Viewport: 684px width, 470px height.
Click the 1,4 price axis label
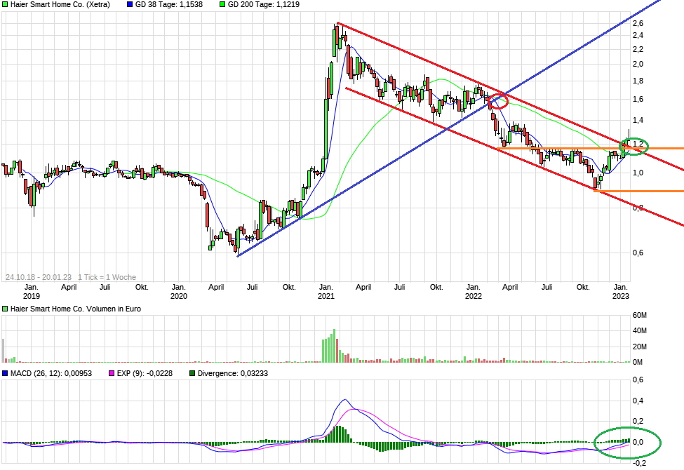pyautogui.click(x=638, y=120)
